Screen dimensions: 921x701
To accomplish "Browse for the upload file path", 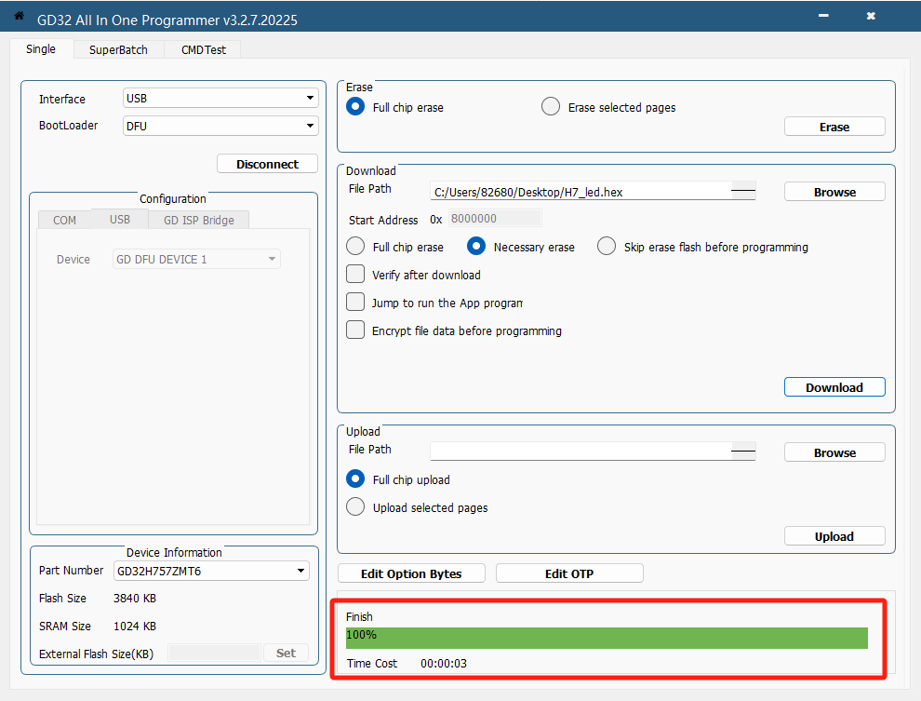I will coord(834,452).
